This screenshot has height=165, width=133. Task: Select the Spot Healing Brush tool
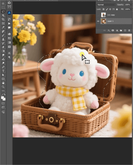click(3, 31)
